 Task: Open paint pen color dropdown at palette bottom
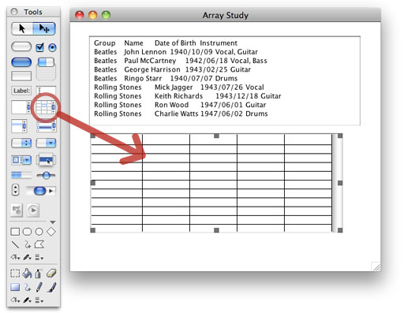(28, 300)
